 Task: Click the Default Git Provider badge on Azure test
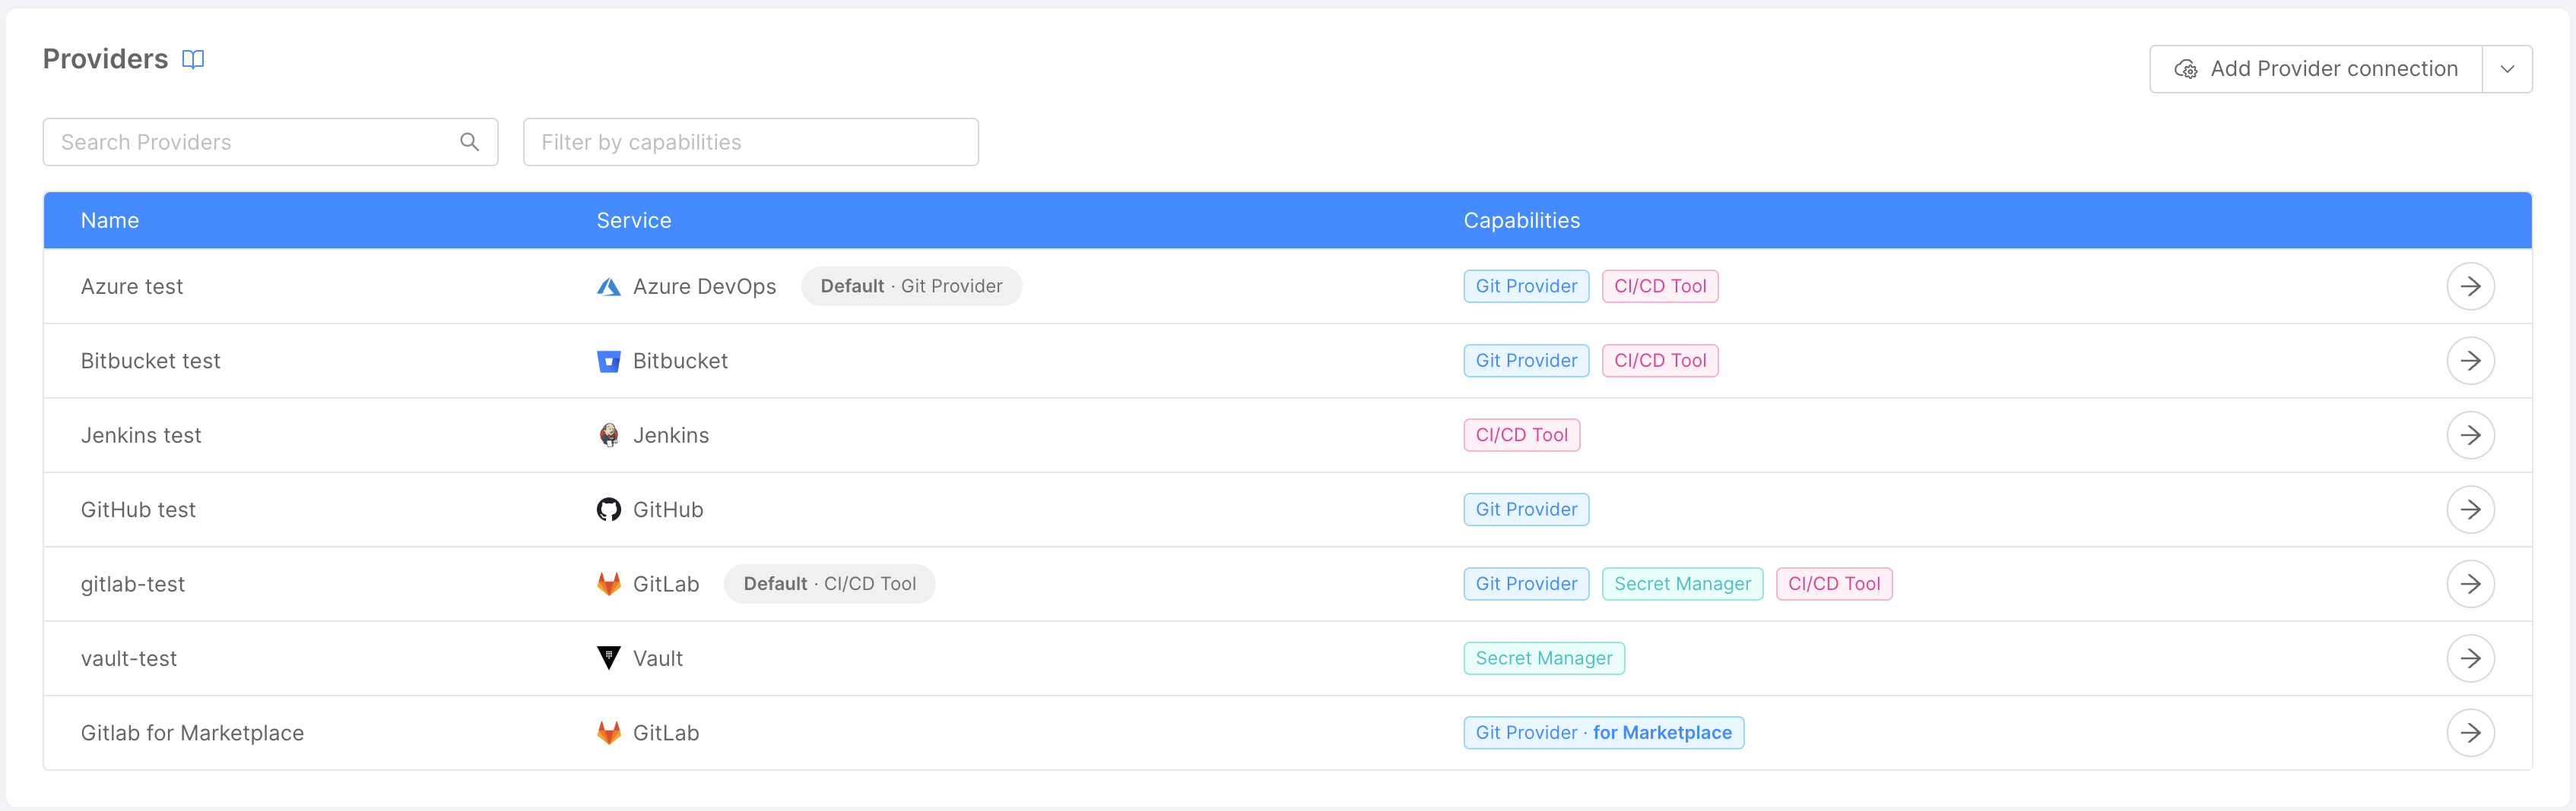[910, 286]
